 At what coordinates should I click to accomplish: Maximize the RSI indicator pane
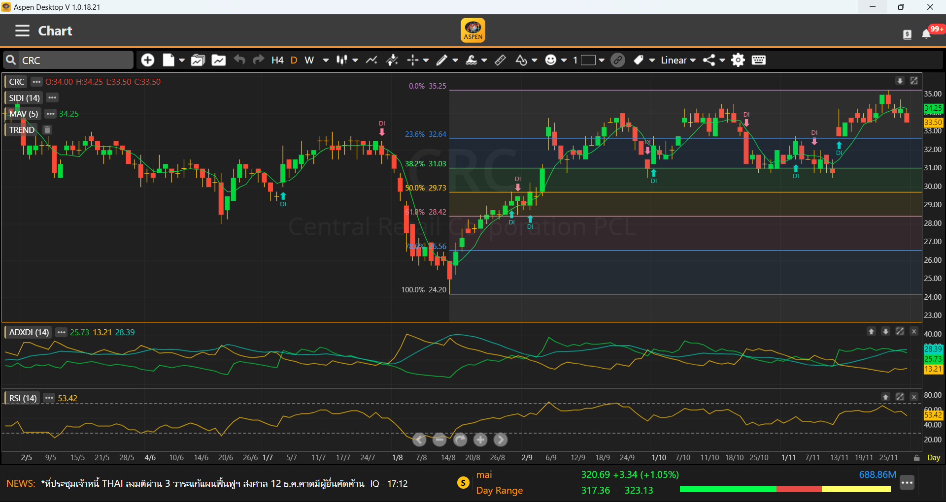click(900, 397)
